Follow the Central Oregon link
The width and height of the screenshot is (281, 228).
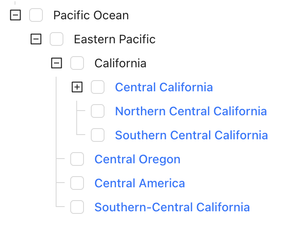click(x=137, y=159)
